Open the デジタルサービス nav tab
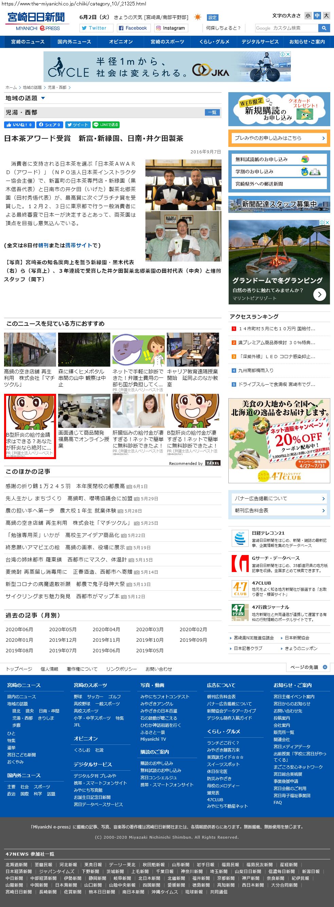The height and width of the screenshot is (907, 334). tap(260, 41)
